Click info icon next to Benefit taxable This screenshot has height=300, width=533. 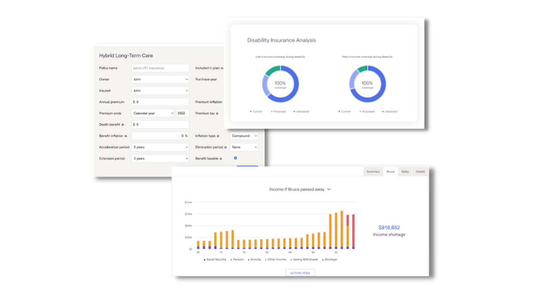[221, 159]
